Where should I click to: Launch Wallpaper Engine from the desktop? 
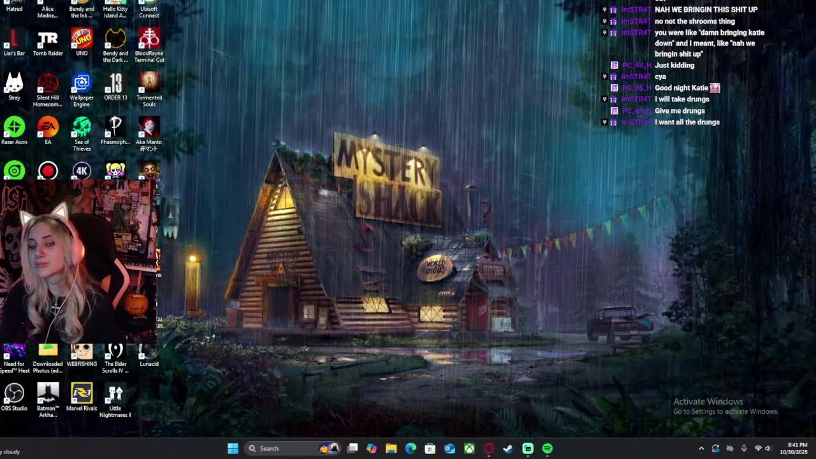pos(82,91)
